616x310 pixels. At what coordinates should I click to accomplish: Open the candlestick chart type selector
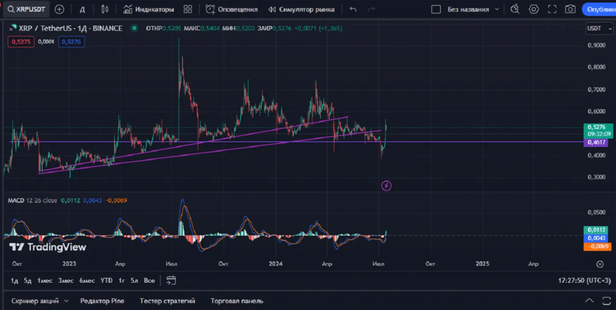click(x=105, y=9)
